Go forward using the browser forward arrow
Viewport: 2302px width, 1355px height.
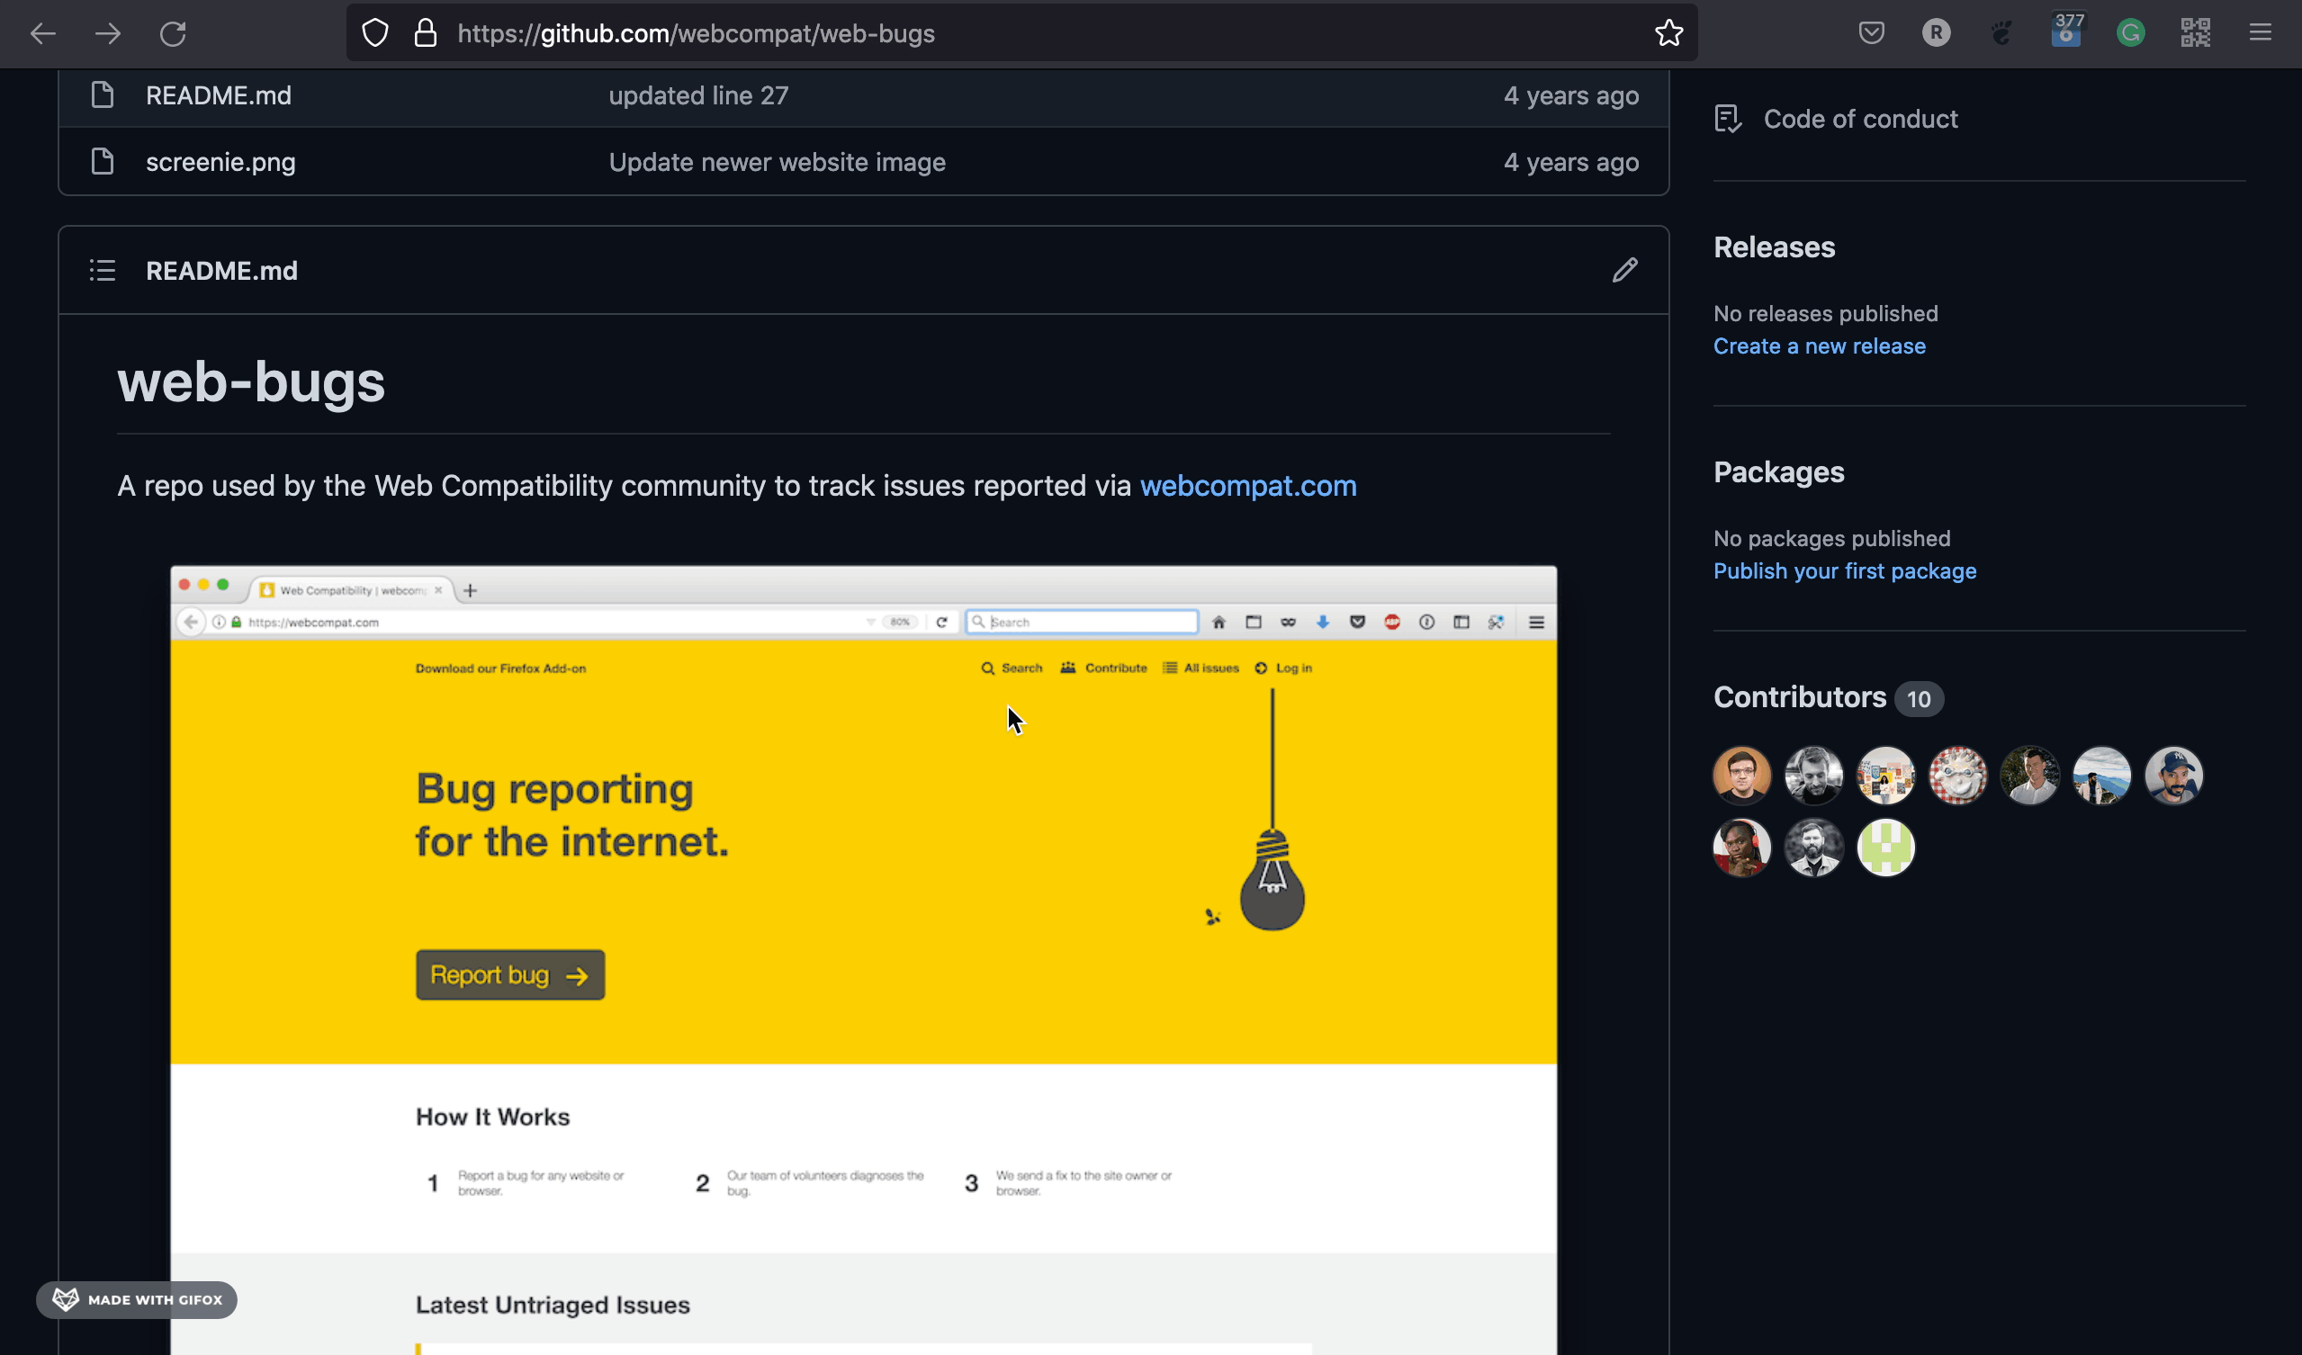(108, 34)
